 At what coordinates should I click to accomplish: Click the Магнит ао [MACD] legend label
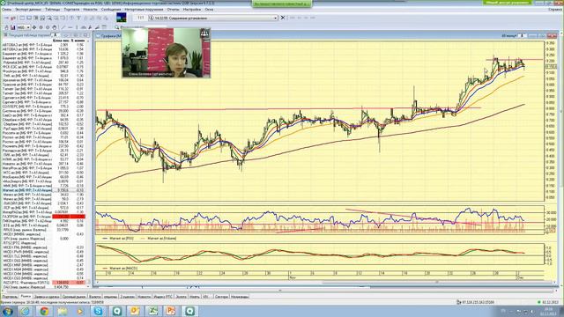(x=123, y=268)
